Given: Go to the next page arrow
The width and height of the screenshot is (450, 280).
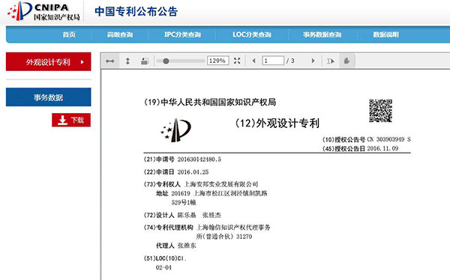Looking at the screenshot, I should (313, 61).
